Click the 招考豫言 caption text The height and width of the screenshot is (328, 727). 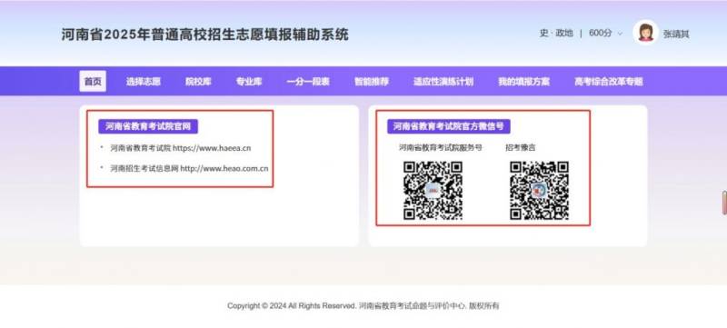coord(520,148)
